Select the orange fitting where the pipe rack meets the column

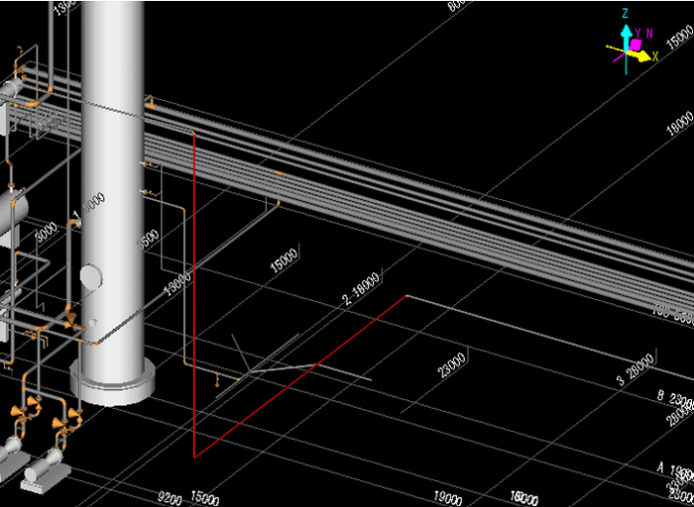(150, 99)
